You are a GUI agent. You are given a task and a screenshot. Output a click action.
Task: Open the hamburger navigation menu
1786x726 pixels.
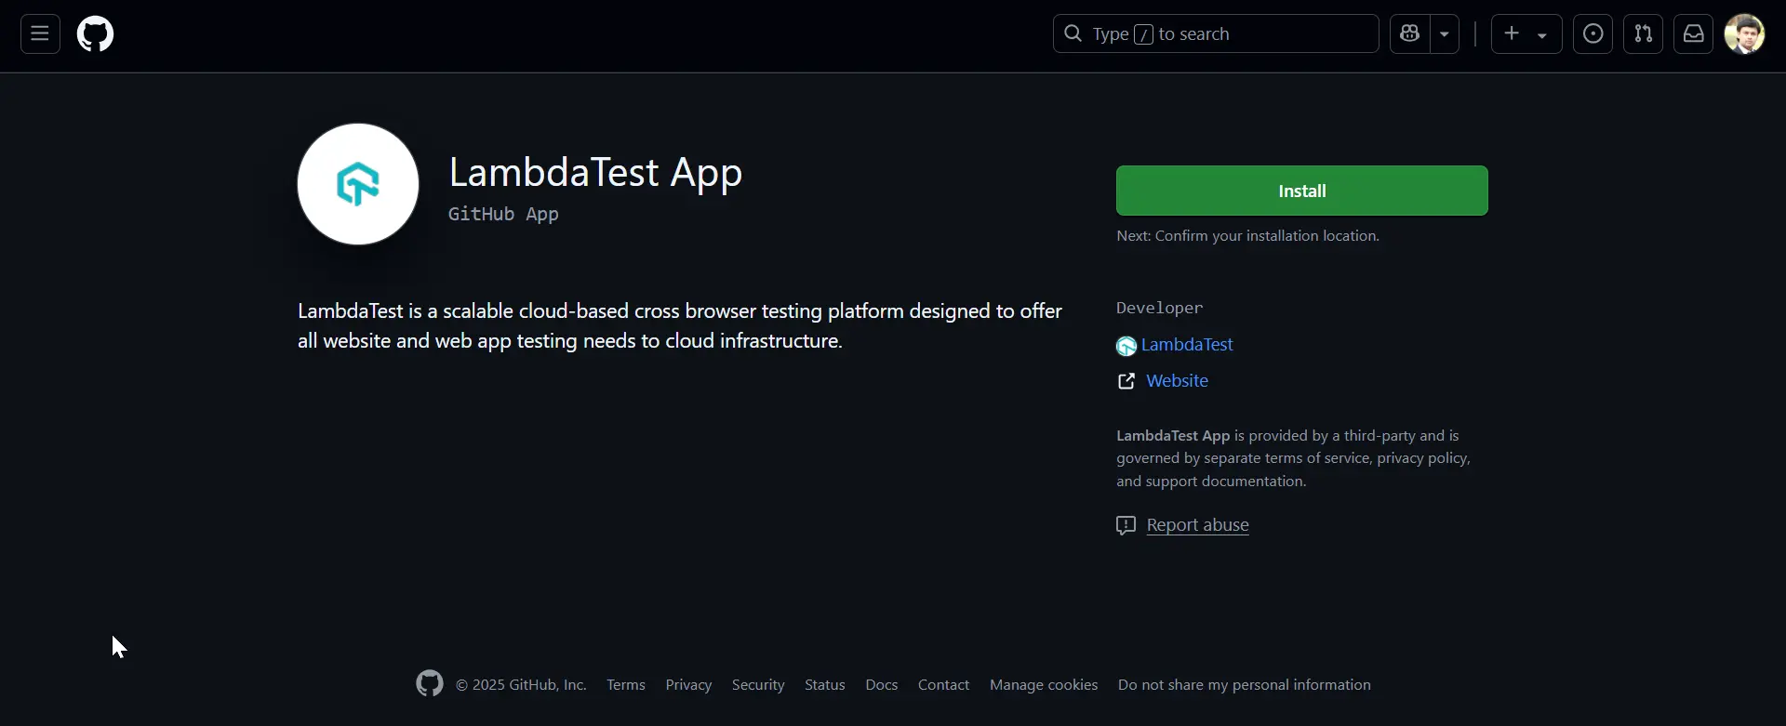[40, 34]
